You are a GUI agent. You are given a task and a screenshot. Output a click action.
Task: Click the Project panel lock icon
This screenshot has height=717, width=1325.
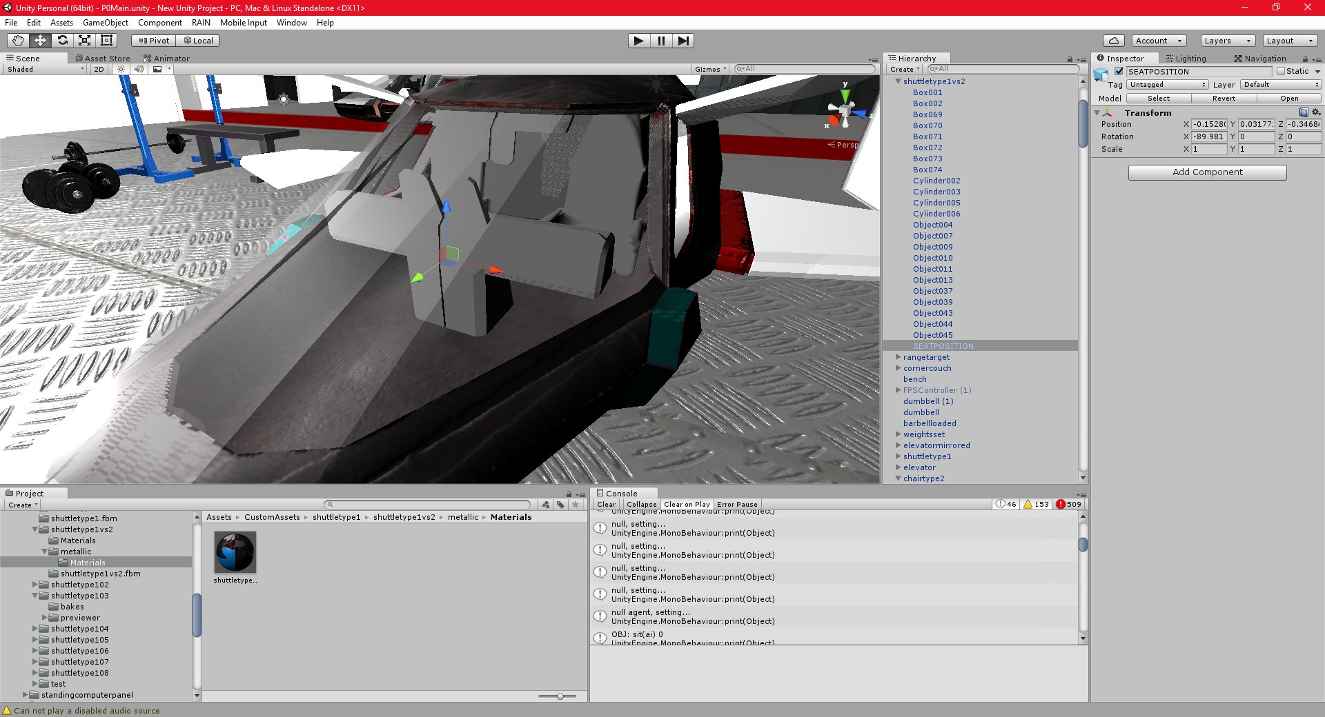[569, 494]
